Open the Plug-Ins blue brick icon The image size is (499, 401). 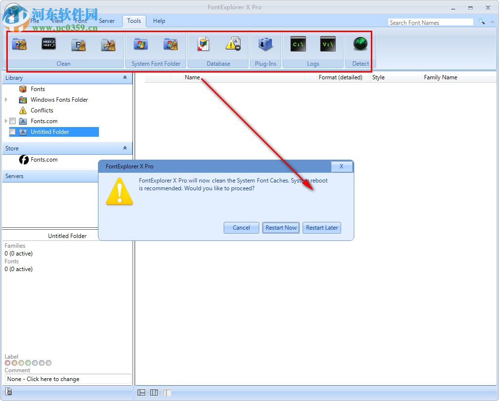tap(266, 44)
